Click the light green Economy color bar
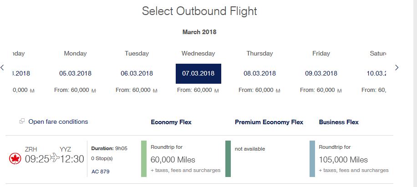The height and width of the screenshot is (187, 417). (x=144, y=158)
